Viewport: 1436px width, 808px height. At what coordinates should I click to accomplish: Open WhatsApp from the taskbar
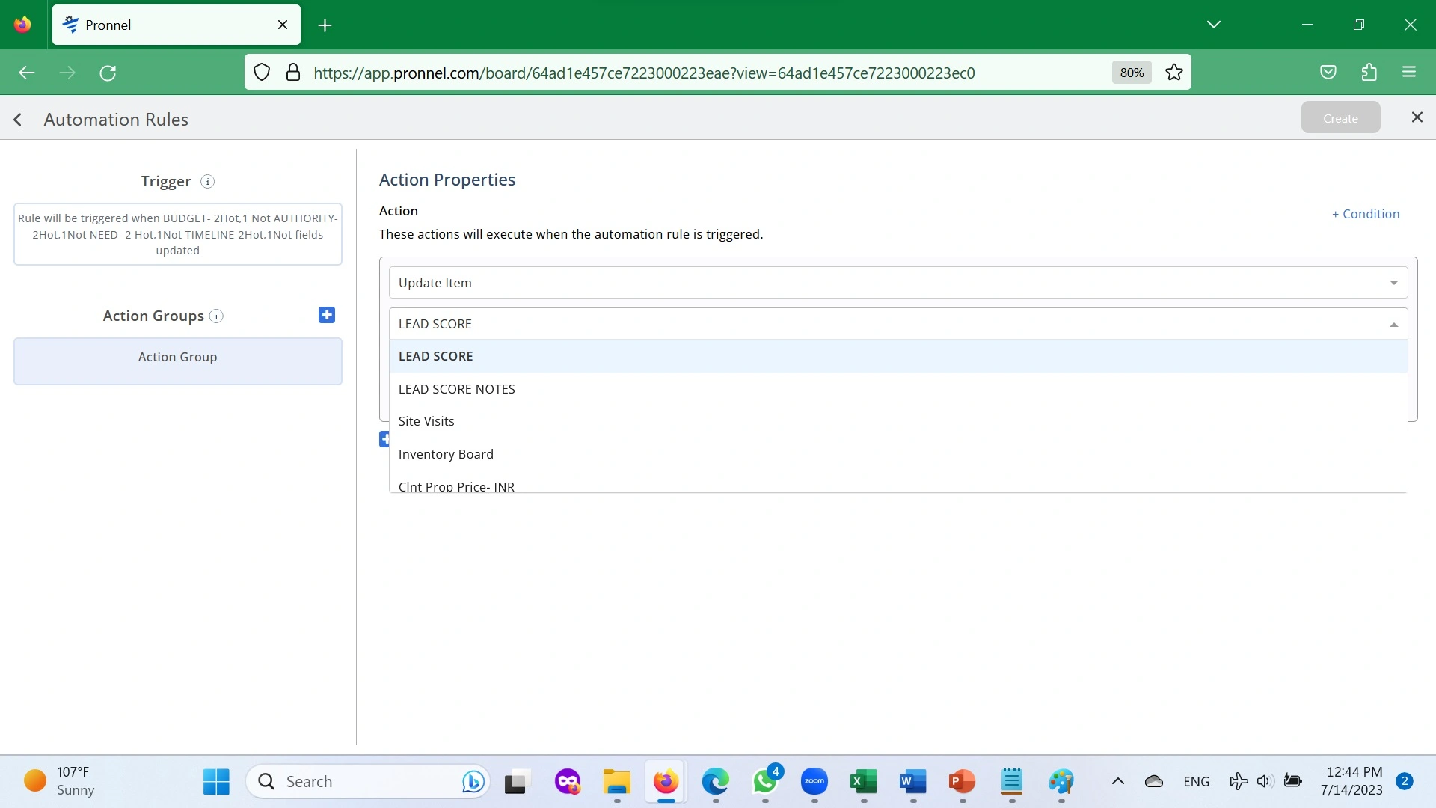click(765, 782)
